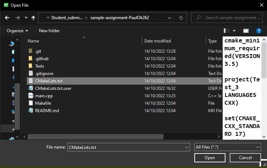Click navigation pane vertical scrollbar thumb
This screenshot has height=168, width=267.
(x=17, y=106)
